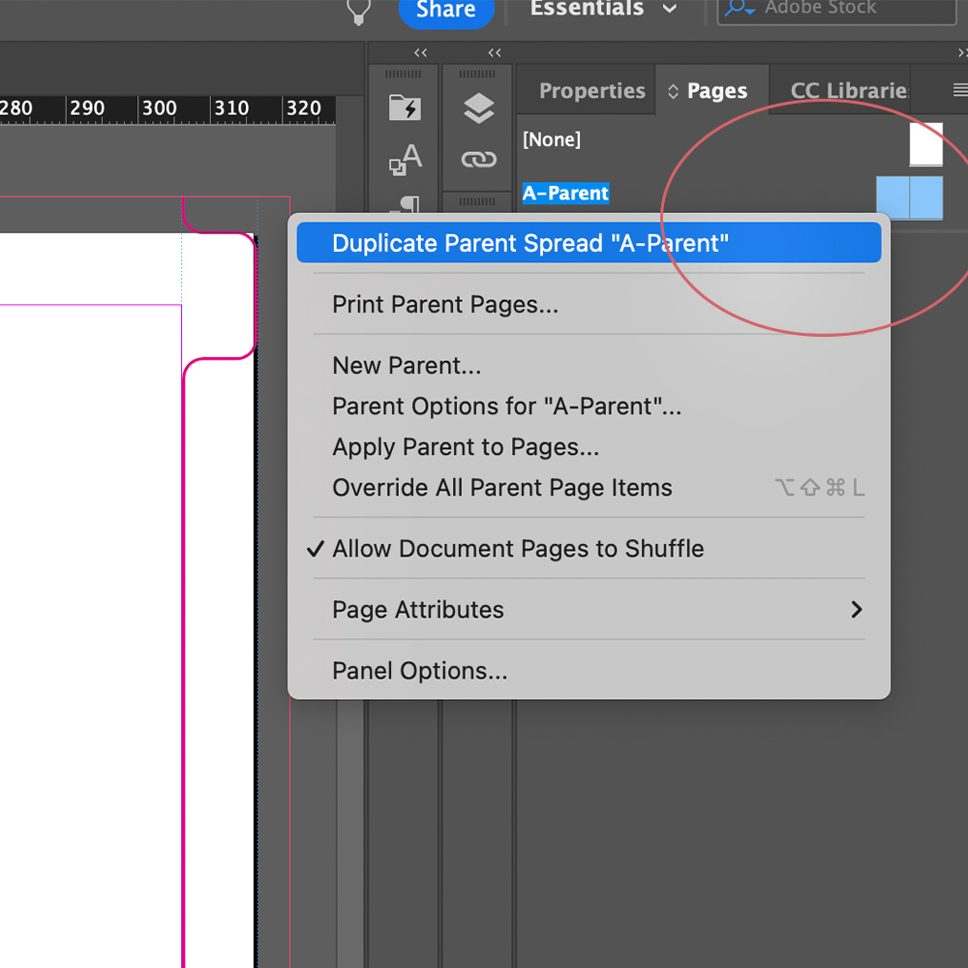968x968 pixels.
Task: Click the Share button
Action: tap(446, 10)
